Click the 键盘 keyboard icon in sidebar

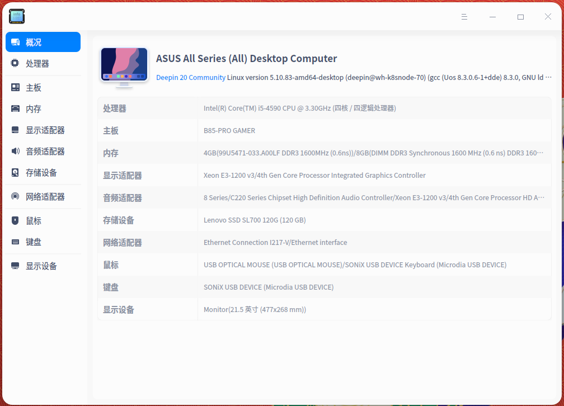tap(15, 242)
